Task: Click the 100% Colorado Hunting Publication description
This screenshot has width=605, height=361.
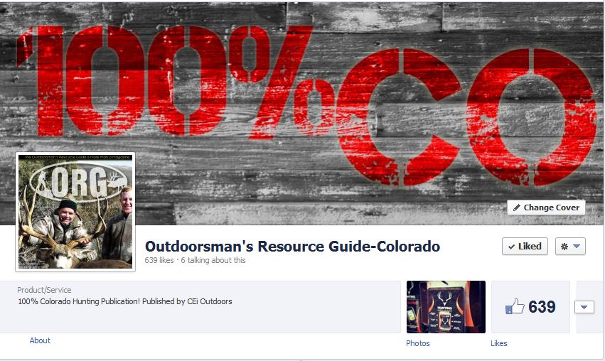Action: [x=125, y=301]
